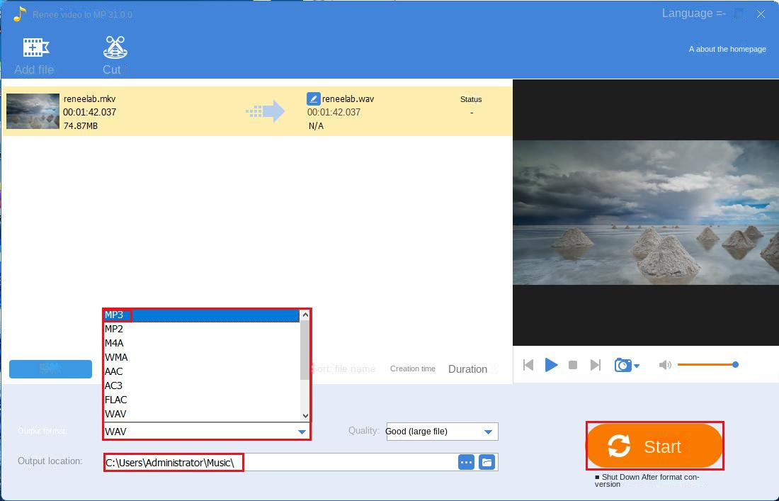Mute the audio using the speaker icon
Viewport: 779px width, 501px height.
[x=664, y=365]
